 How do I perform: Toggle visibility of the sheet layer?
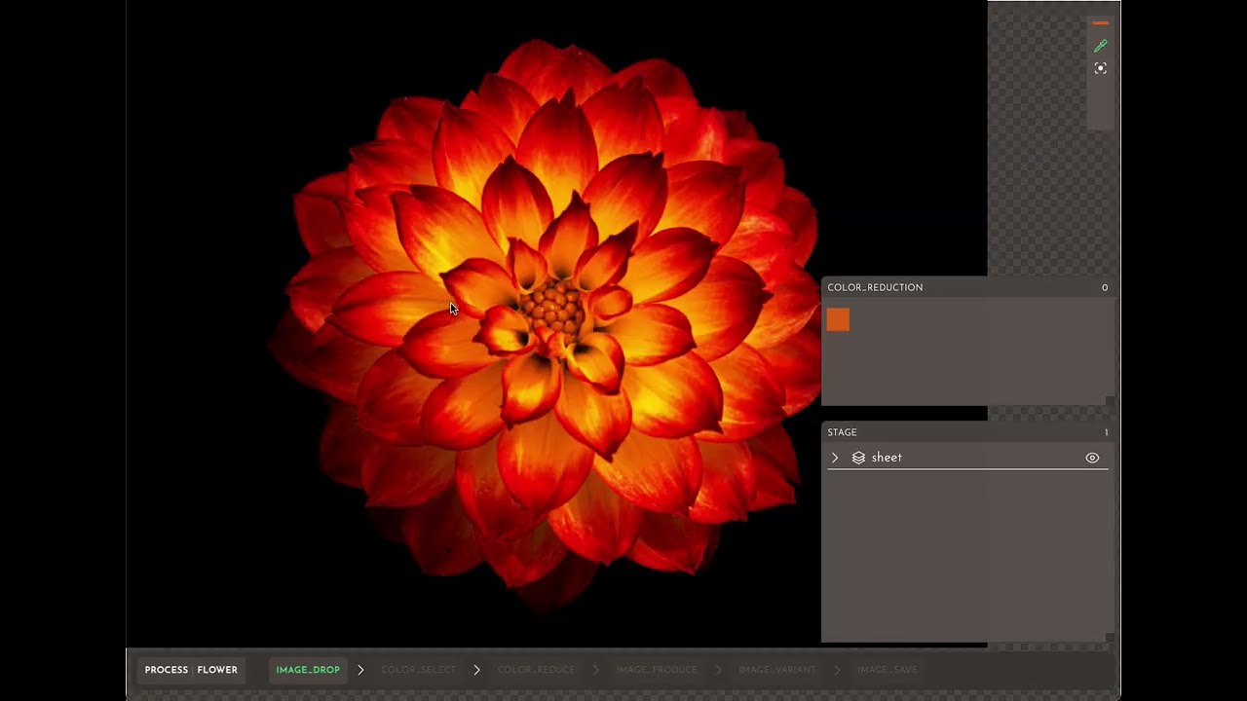(1092, 458)
